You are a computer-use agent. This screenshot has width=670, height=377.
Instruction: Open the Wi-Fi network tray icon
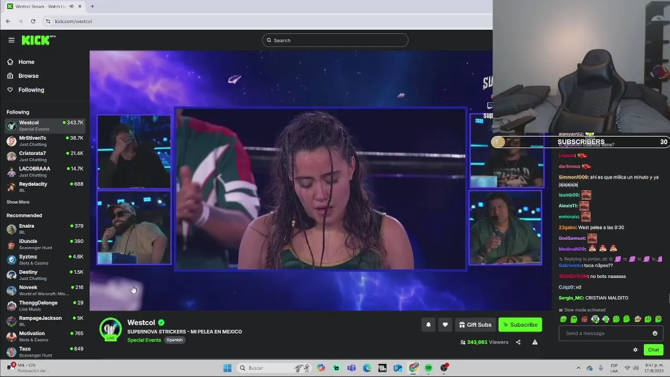tap(627, 368)
